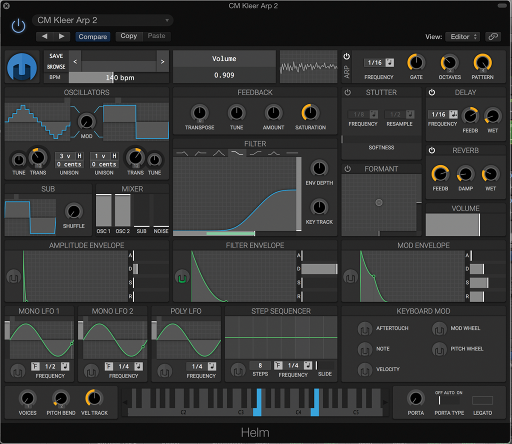The height and width of the screenshot is (444, 512).
Task: Select the Mod Wheel modulation source icon
Action: tap(439, 329)
